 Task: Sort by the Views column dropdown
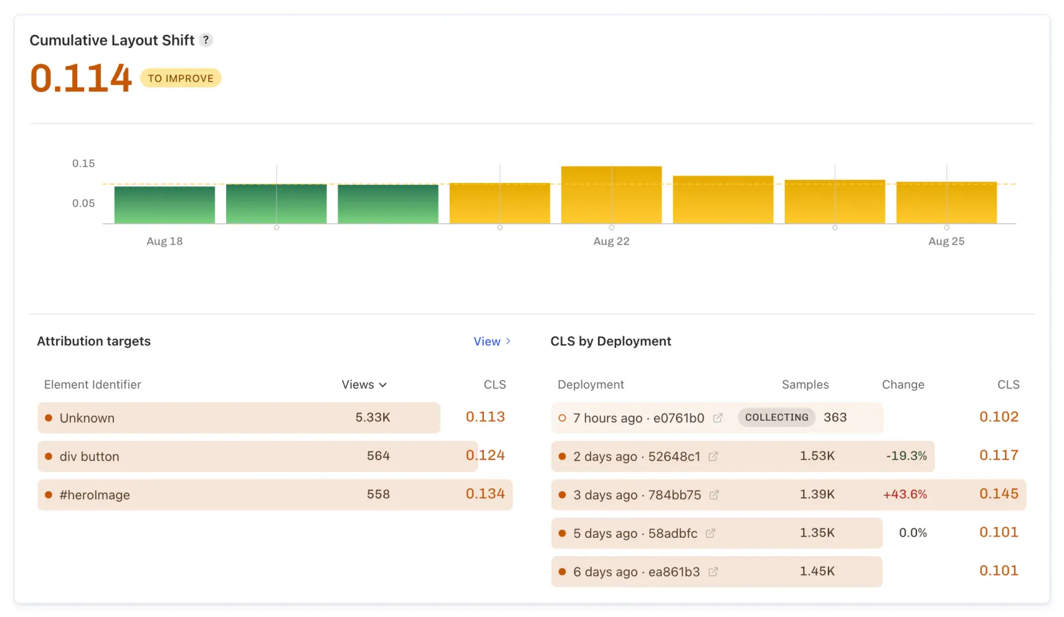tap(364, 385)
